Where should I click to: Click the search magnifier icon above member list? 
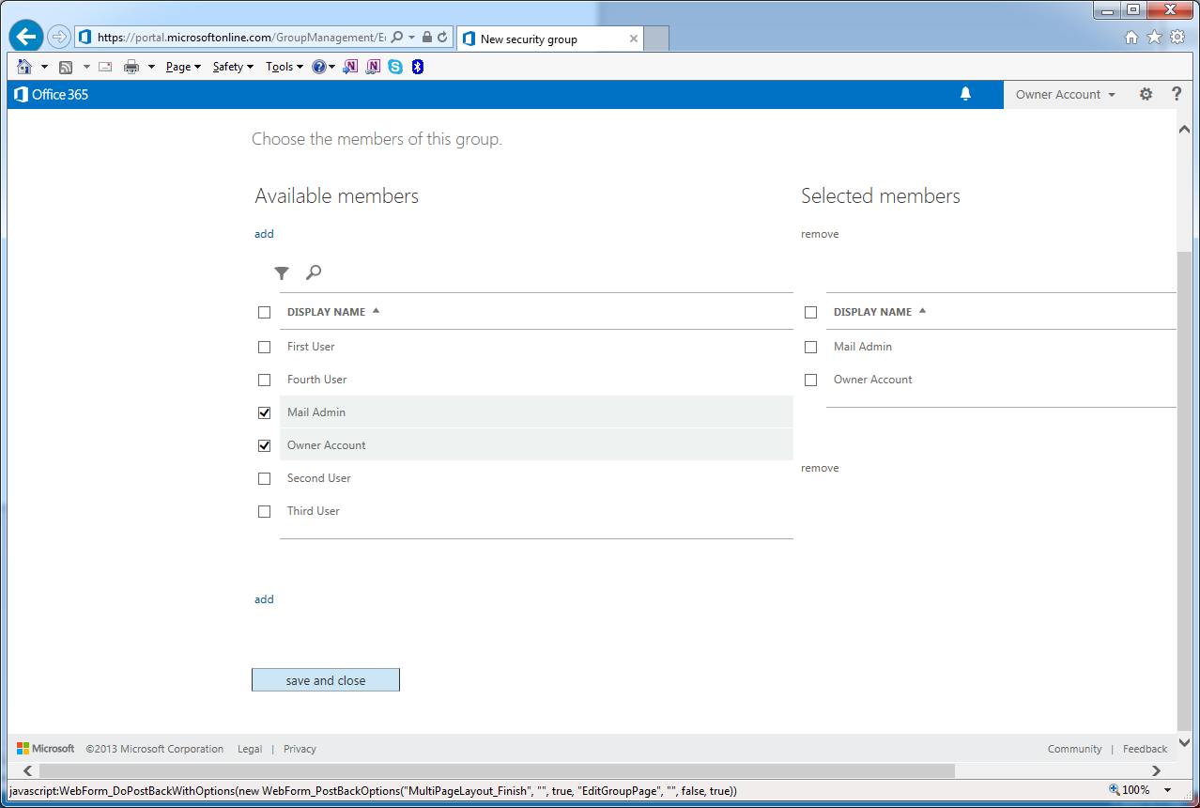tap(314, 272)
